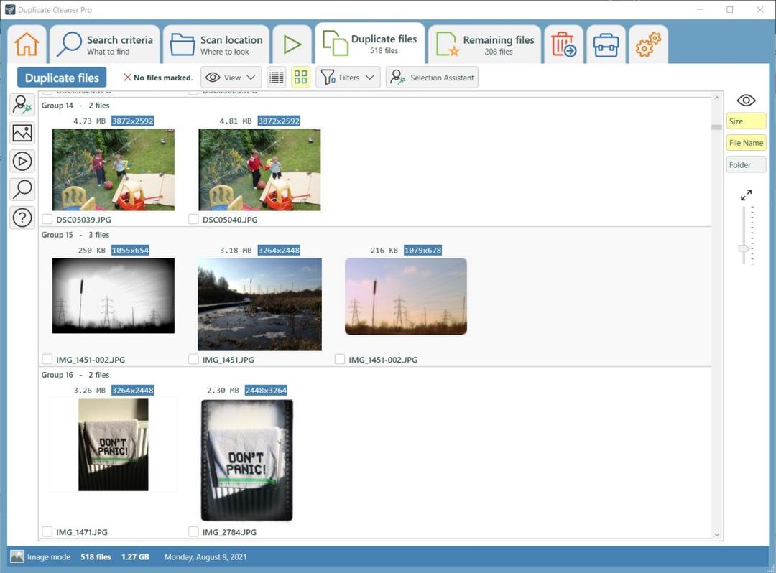Toggle the File Name display button
This screenshot has width=776, height=573.
tap(746, 143)
